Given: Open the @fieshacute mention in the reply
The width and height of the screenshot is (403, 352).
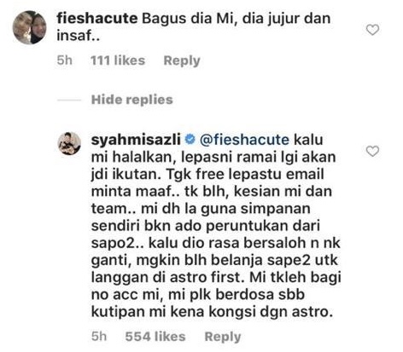Looking at the screenshot, I should [244, 140].
